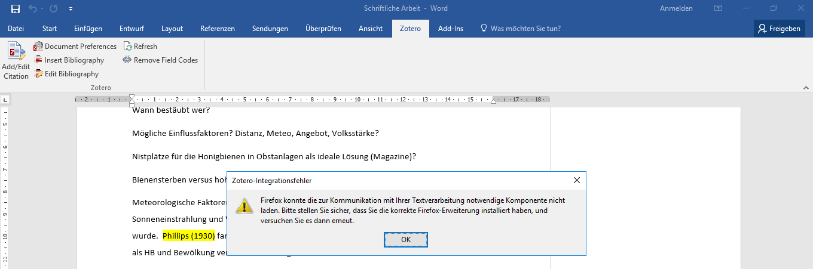Open the Add-Ins tab
Screen dimensions: 813x269
(451, 28)
